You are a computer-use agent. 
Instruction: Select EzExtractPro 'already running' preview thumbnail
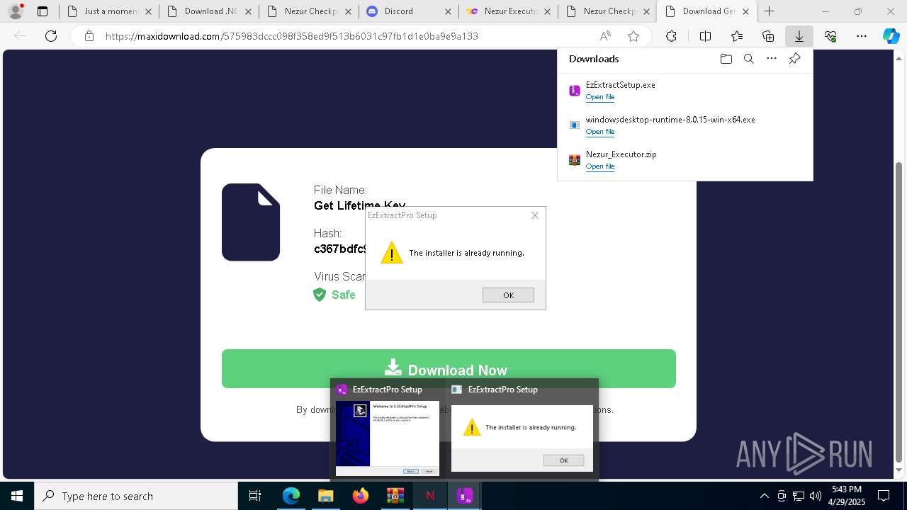click(x=522, y=438)
